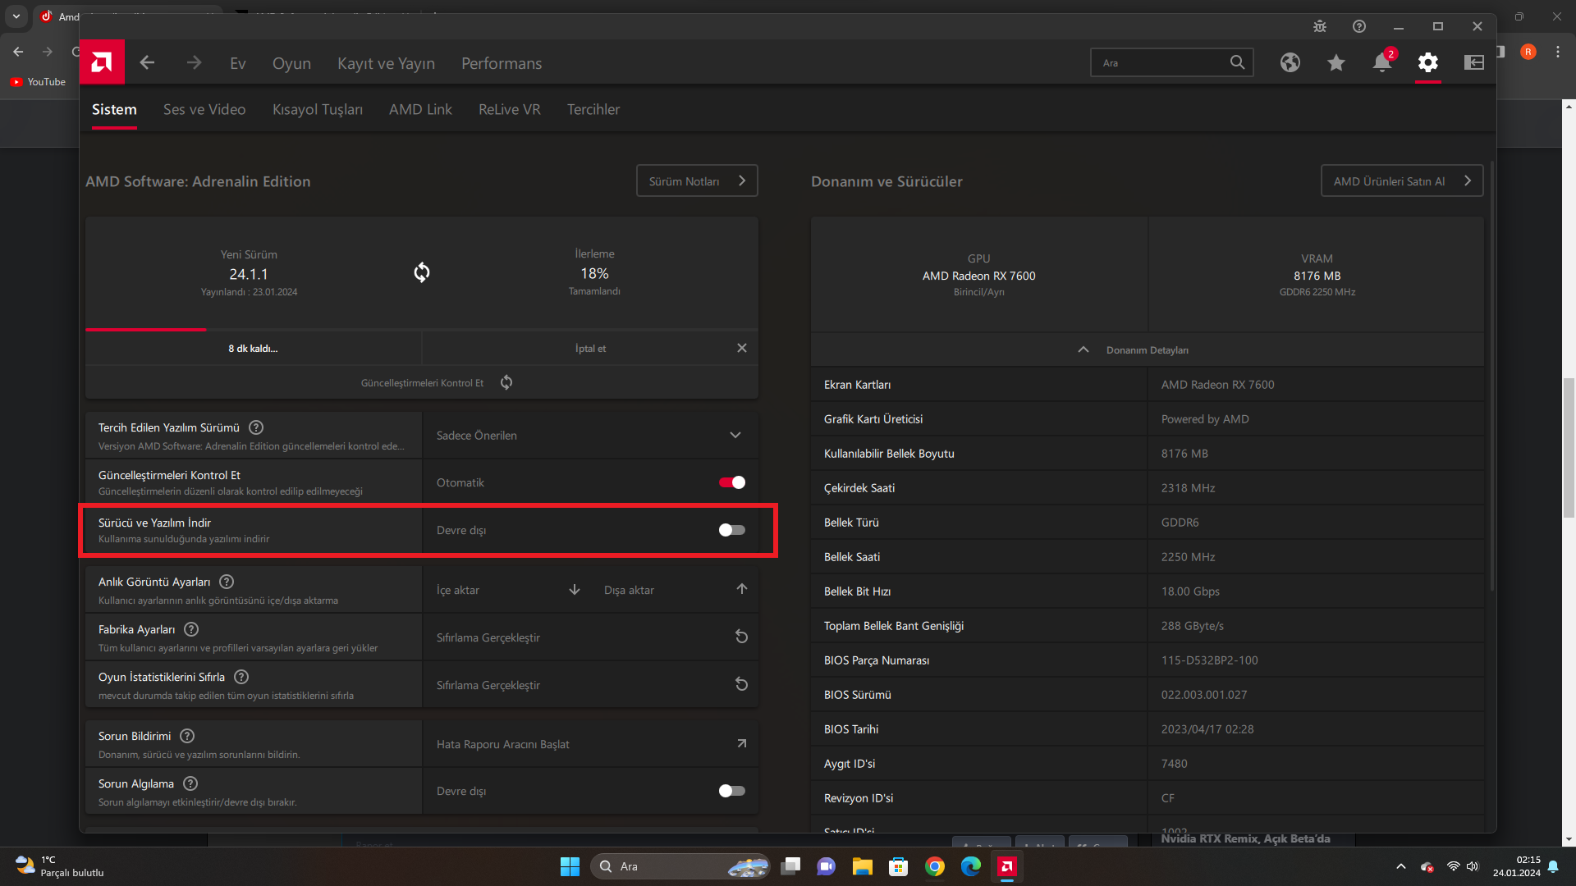Click Fabrika Ayarları reset icon

click(741, 637)
